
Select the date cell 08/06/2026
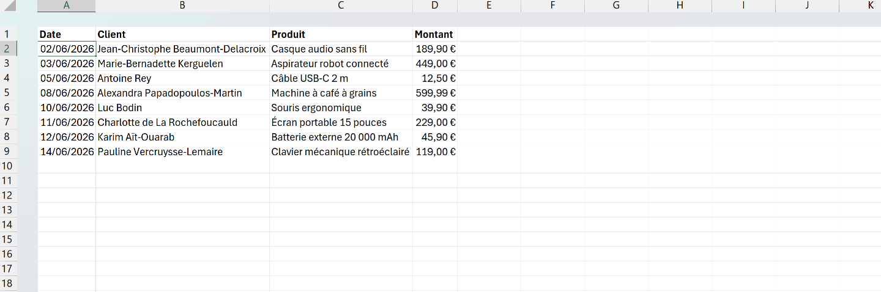click(67, 93)
